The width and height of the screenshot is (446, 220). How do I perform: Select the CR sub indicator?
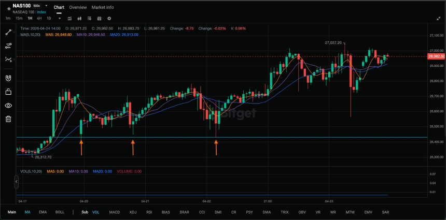233,212
